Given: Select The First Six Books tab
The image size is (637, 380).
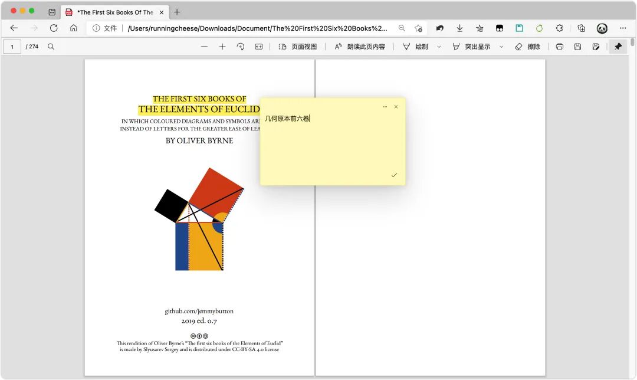Looking at the screenshot, I should click(114, 12).
